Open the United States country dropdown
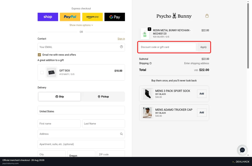Viewport: 252px width, 166px height. (x=81, y=110)
